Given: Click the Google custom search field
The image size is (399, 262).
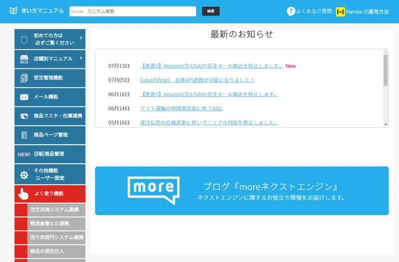Looking at the screenshot, I should point(133,11).
